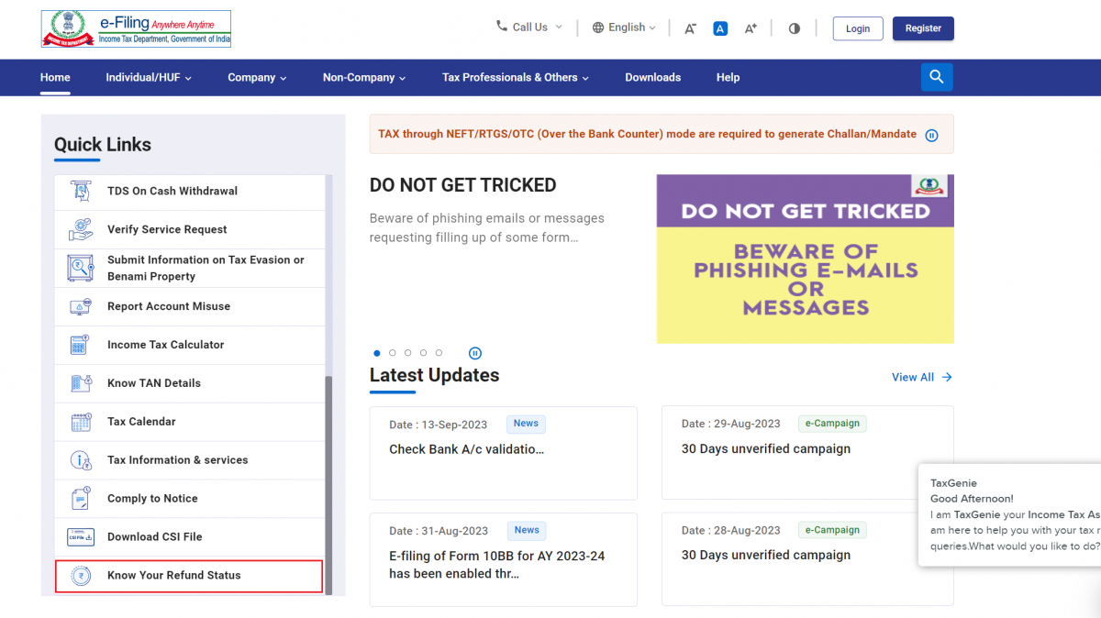Enable larger font size with A+
The height and width of the screenshot is (618, 1101).
pos(751,28)
